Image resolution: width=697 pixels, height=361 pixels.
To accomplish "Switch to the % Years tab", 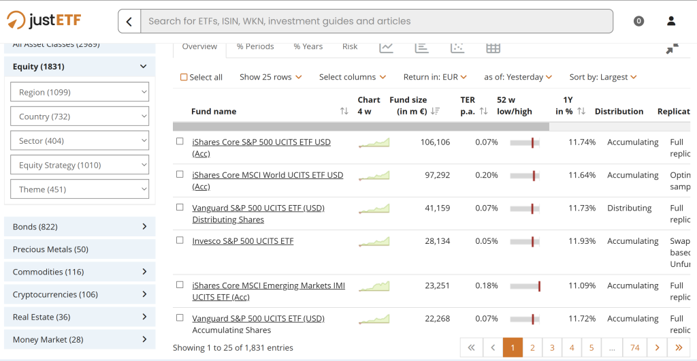I will (x=308, y=47).
